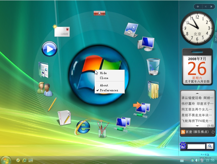The width and height of the screenshot is (217, 164).
Task: Open the network computers icon without arrow
Action: (x=122, y=124)
